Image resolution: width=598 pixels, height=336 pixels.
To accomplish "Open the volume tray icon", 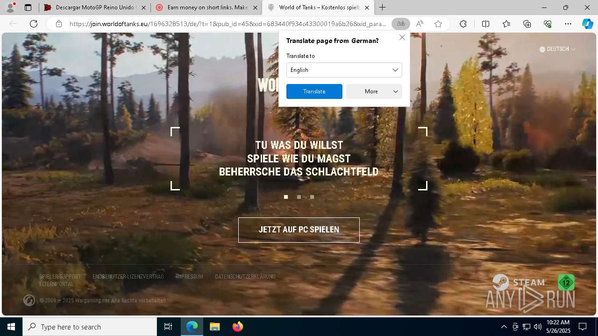I will coord(538,327).
